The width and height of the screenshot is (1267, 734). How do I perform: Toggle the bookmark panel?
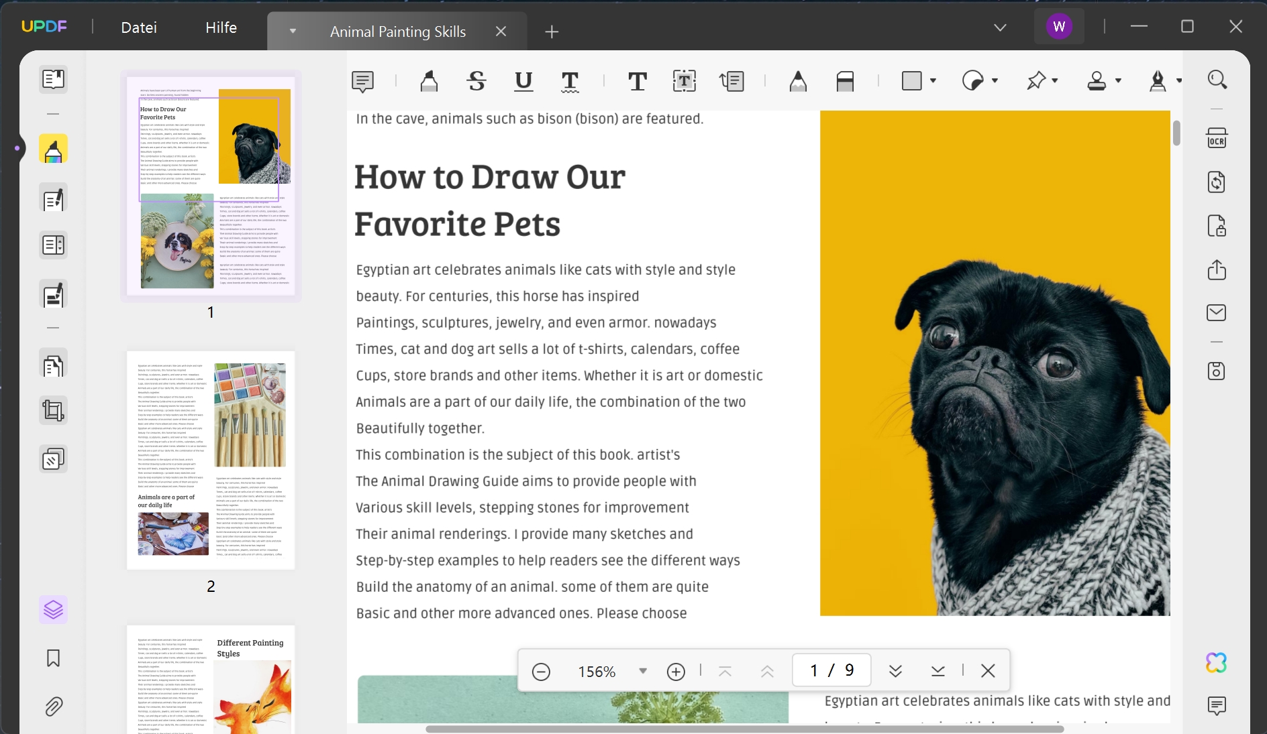[x=53, y=658]
